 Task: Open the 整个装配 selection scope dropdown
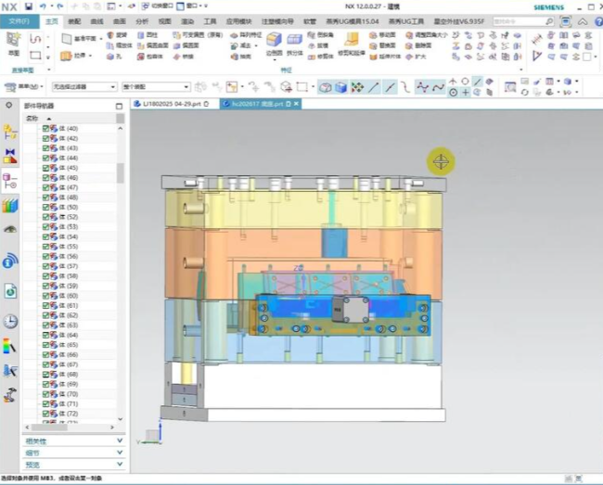pos(156,87)
